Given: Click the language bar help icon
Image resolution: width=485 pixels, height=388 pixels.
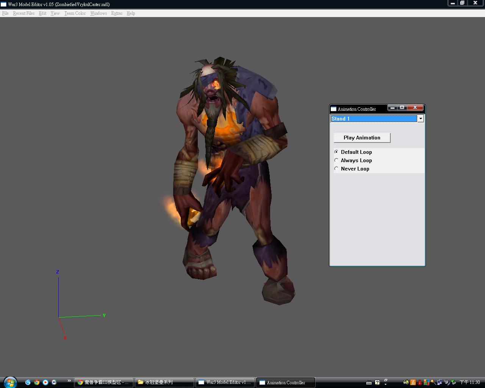Looking at the screenshot, I should pos(377,382).
